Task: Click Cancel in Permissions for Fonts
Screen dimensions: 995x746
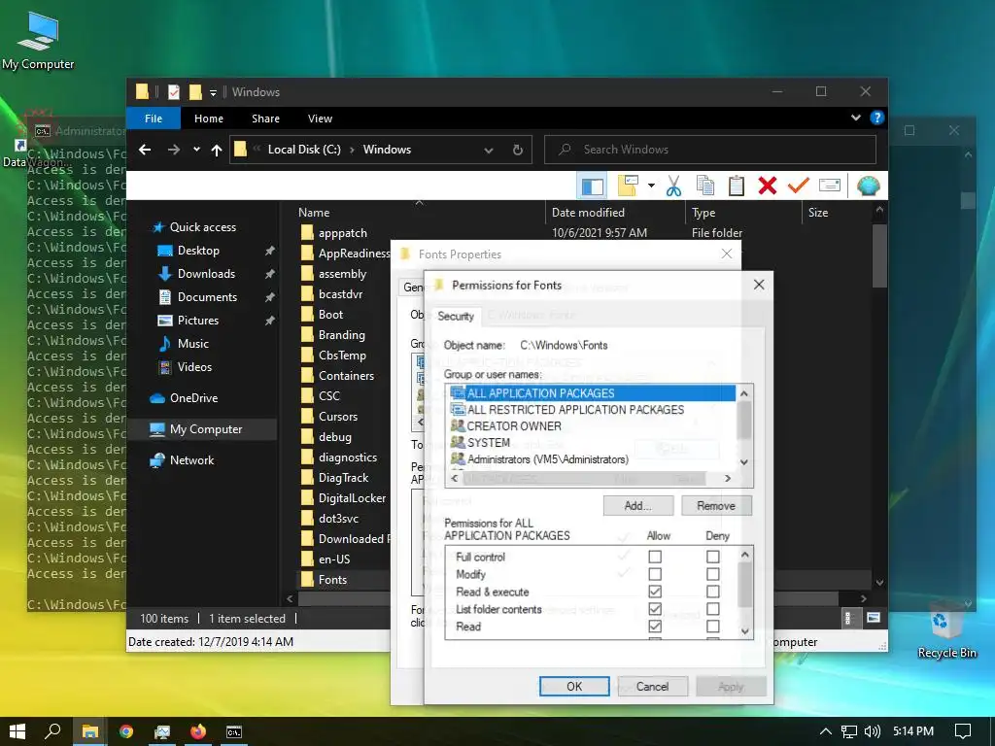Action: (652, 687)
